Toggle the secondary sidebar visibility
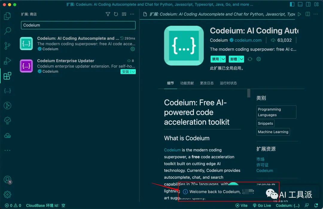 coord(308,4)
